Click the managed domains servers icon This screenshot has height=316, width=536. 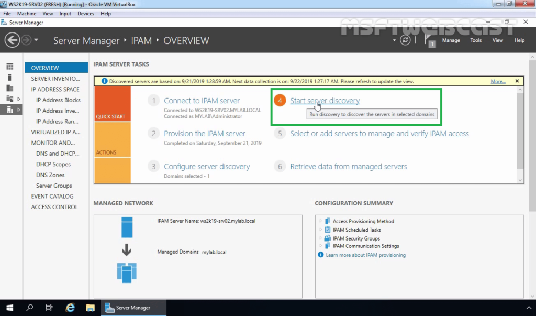[x=127, y=273]
